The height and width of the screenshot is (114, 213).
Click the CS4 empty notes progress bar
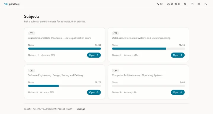tap(148, 86)
